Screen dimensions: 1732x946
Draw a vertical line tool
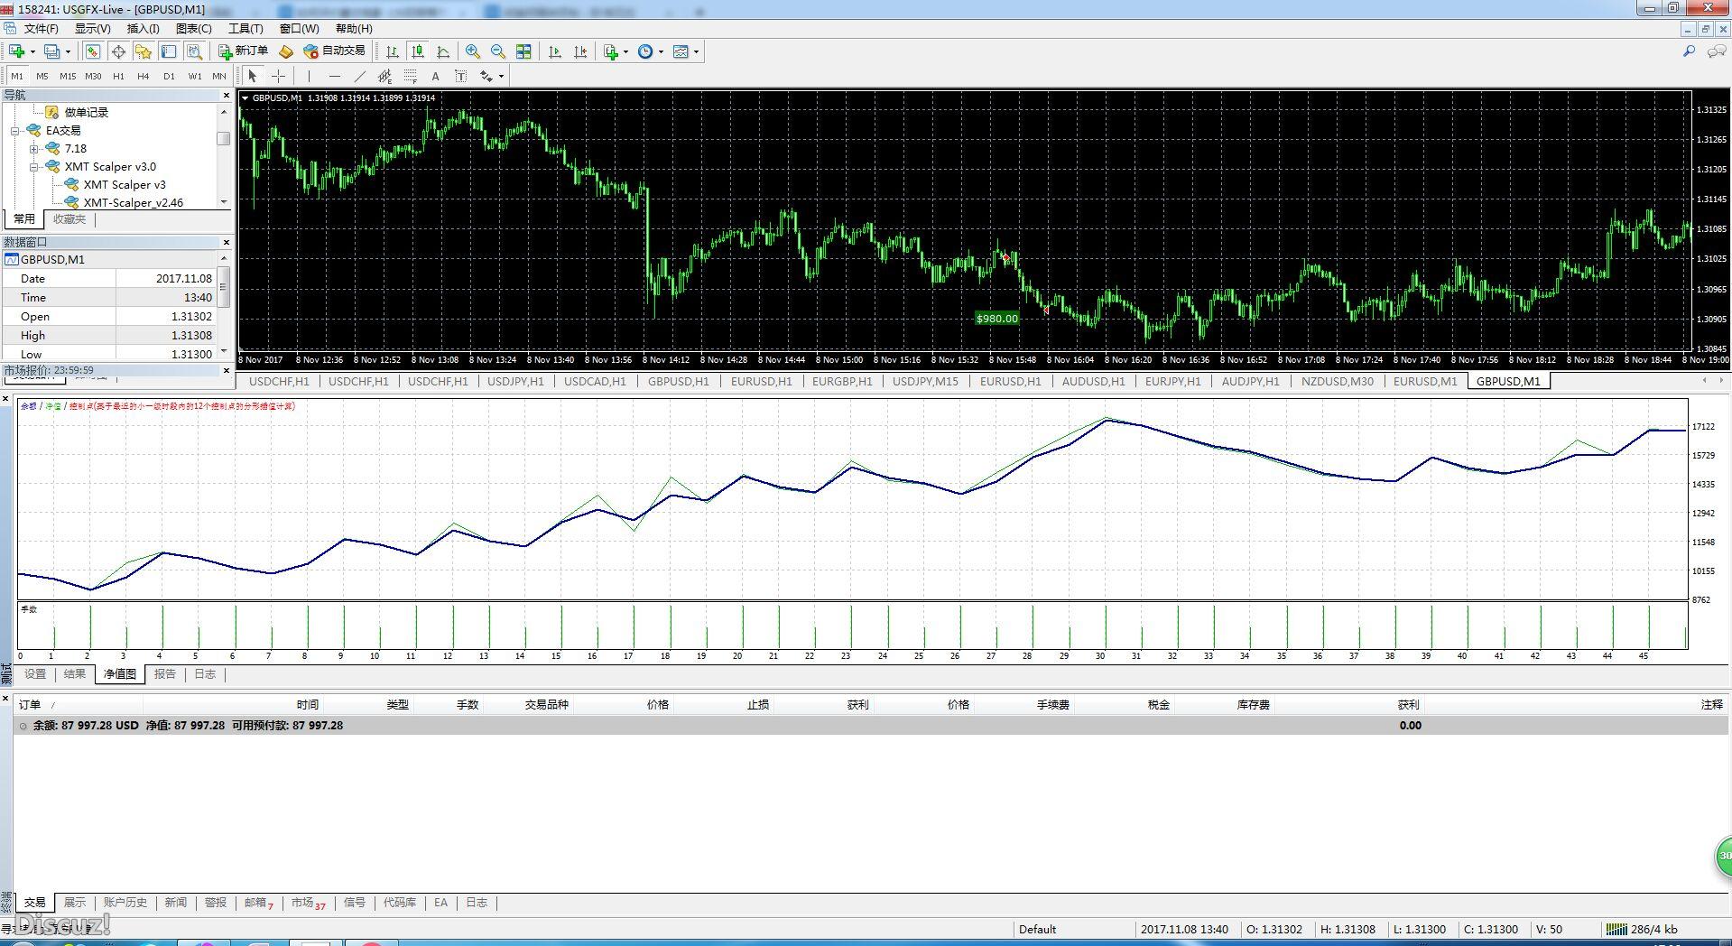309,76
